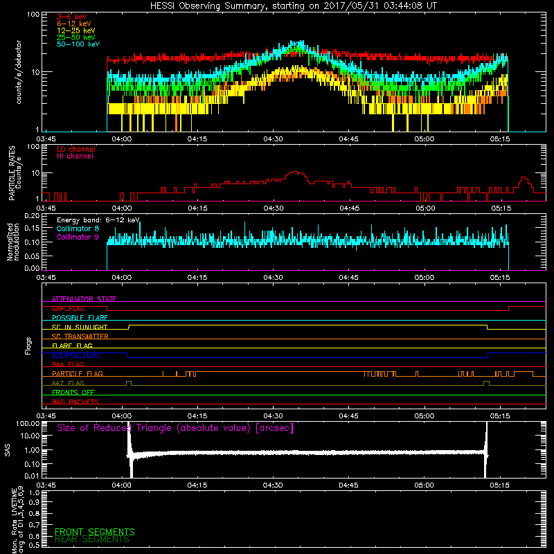The image size is (554, 554).
Task: Click 05:15 tick label under particle rates plot
Action: coord(501,208)
